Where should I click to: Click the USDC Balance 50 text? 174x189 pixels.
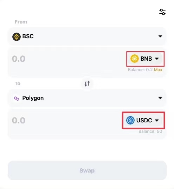tap(150, 131)
